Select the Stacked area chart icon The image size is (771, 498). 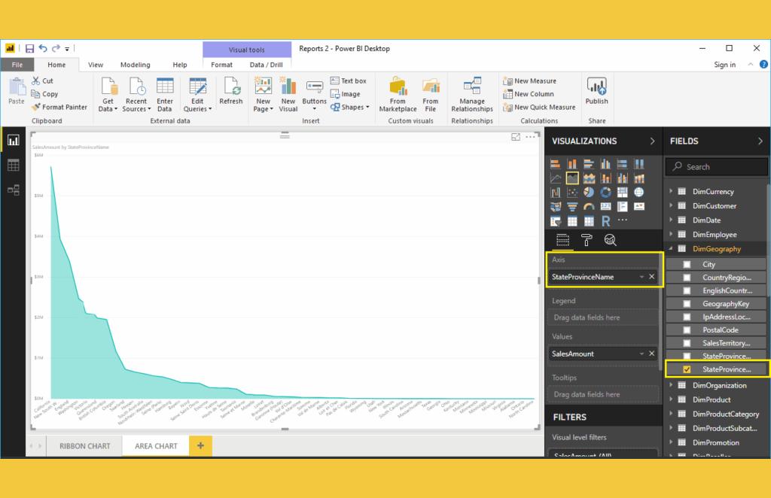point(589,178)
